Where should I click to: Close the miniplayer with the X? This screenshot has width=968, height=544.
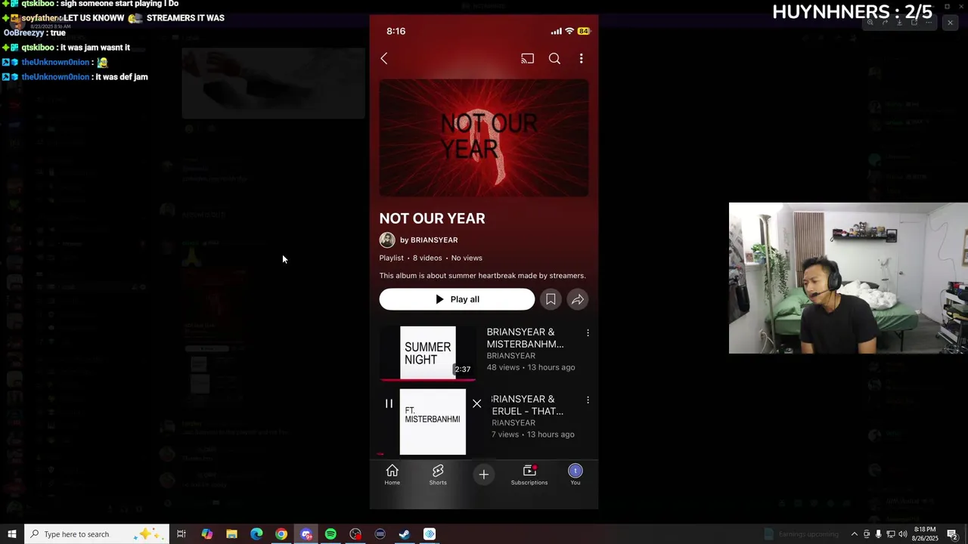click(476, 403)
